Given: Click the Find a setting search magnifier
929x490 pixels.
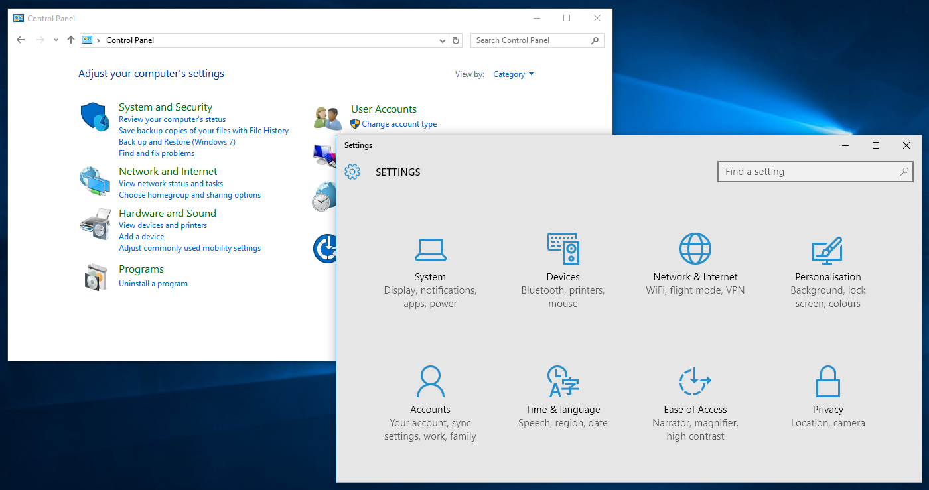Looking at the screenshot, I should (904, 172).
